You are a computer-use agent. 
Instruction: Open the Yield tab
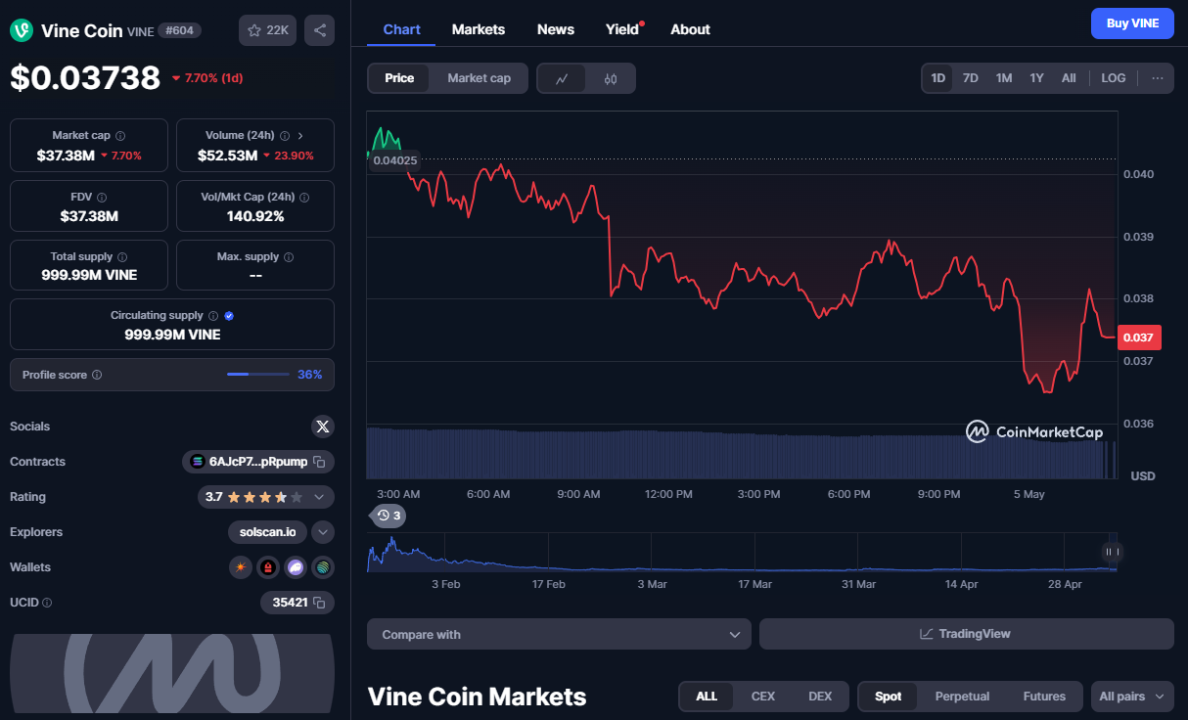[x=621, y=29]
